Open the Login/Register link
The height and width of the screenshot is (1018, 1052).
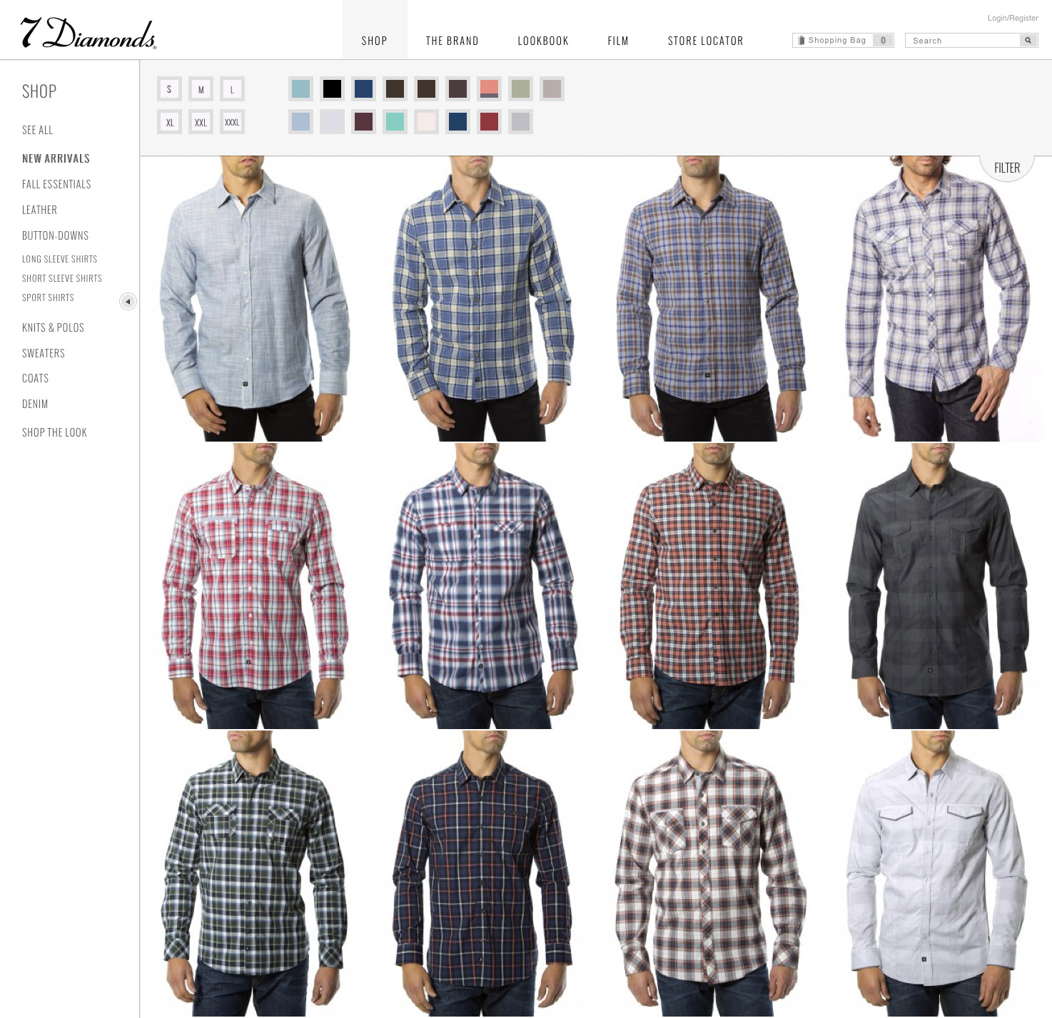point(1013,19)
